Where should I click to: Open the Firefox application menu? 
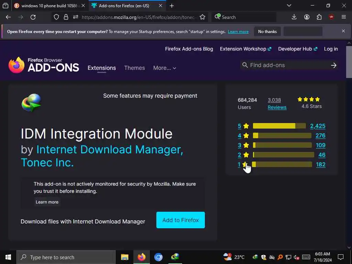tap(344, 17)
